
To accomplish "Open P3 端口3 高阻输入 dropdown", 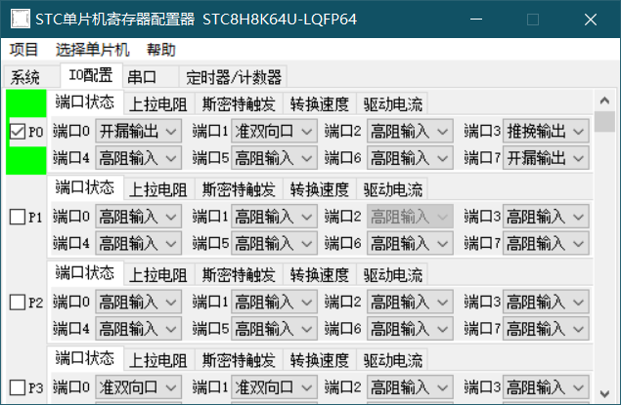I will pos(546,387).
